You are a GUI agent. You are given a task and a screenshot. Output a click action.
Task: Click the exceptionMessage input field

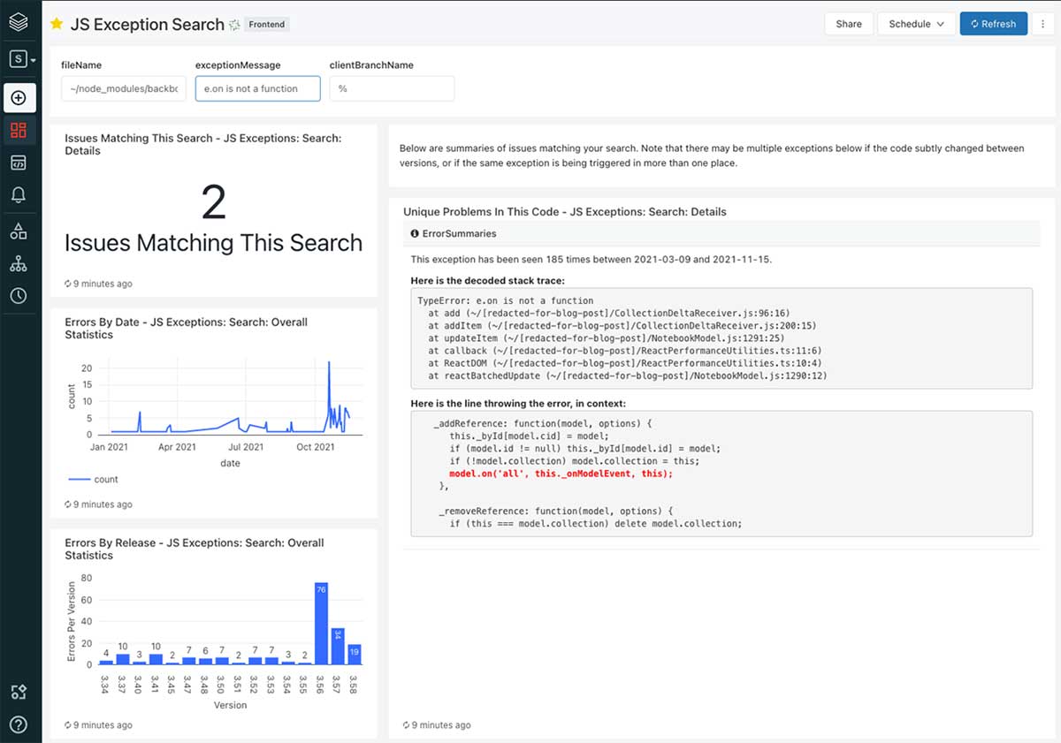257,88
